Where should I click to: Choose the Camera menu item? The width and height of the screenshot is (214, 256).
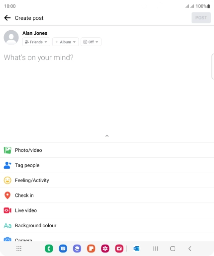[x=107, y=237]
